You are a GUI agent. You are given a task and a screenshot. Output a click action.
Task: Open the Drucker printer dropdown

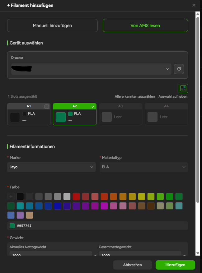point(91,69)
